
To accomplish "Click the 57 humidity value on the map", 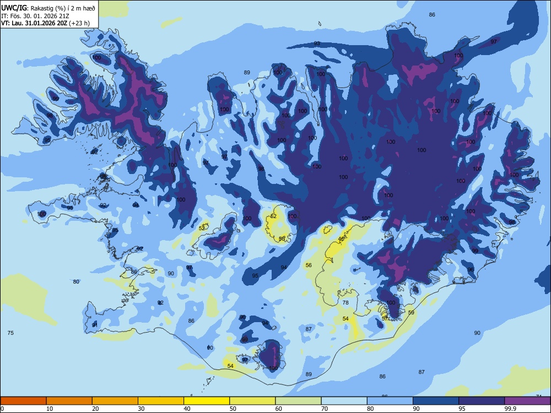I will 385,318.
